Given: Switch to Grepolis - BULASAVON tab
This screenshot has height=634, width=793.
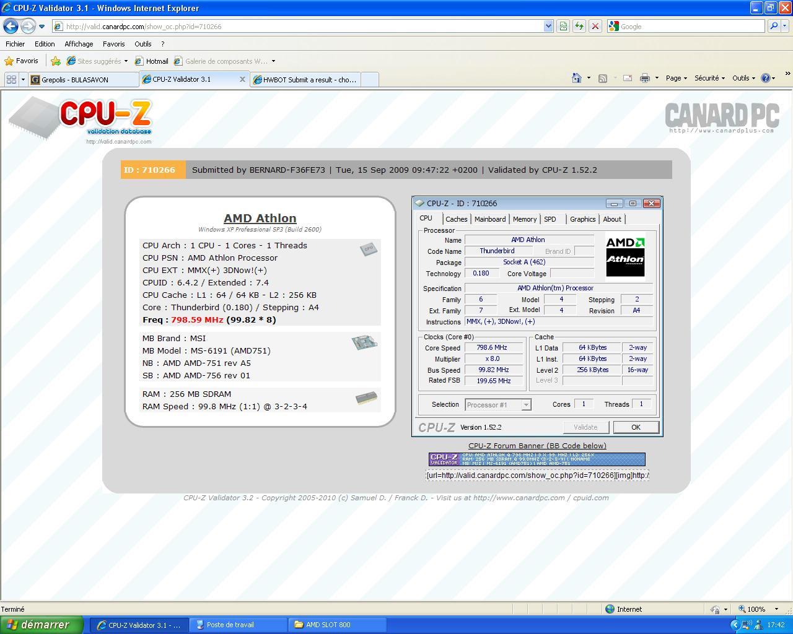Looking at the screenshot, I should (x=84, y=79).
